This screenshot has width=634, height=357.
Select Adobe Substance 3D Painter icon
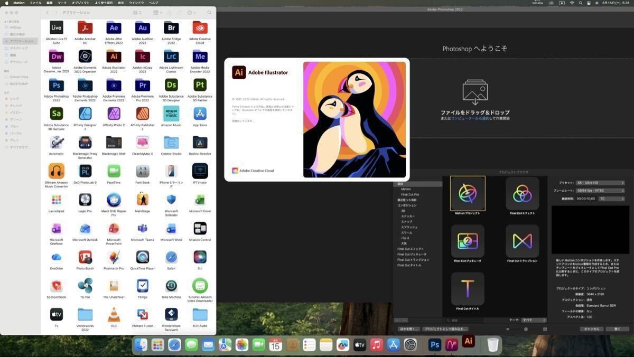click(200, 85)
